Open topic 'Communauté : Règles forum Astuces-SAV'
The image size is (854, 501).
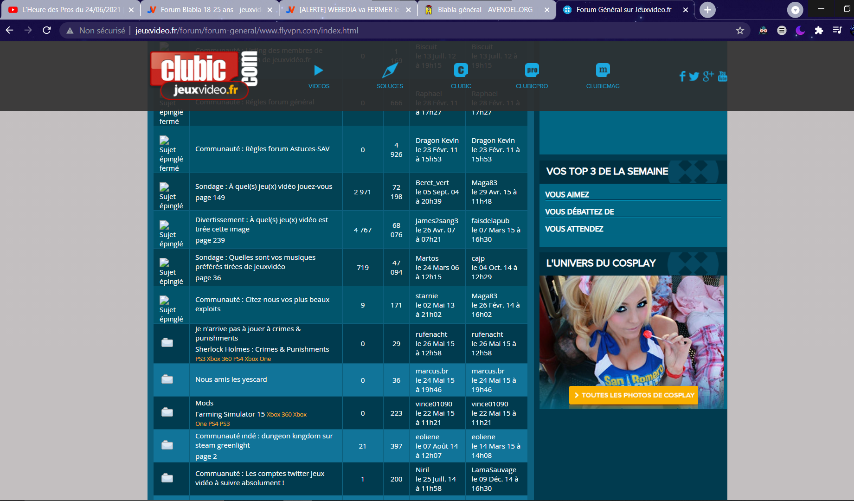pos(263,149)
